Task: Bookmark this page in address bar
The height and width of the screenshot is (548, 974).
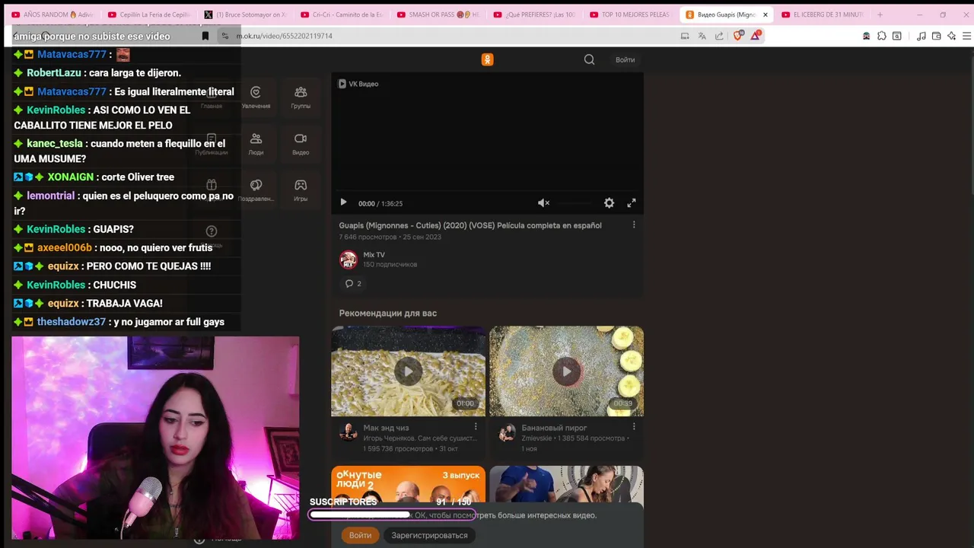Action: [x=205, y=36]
